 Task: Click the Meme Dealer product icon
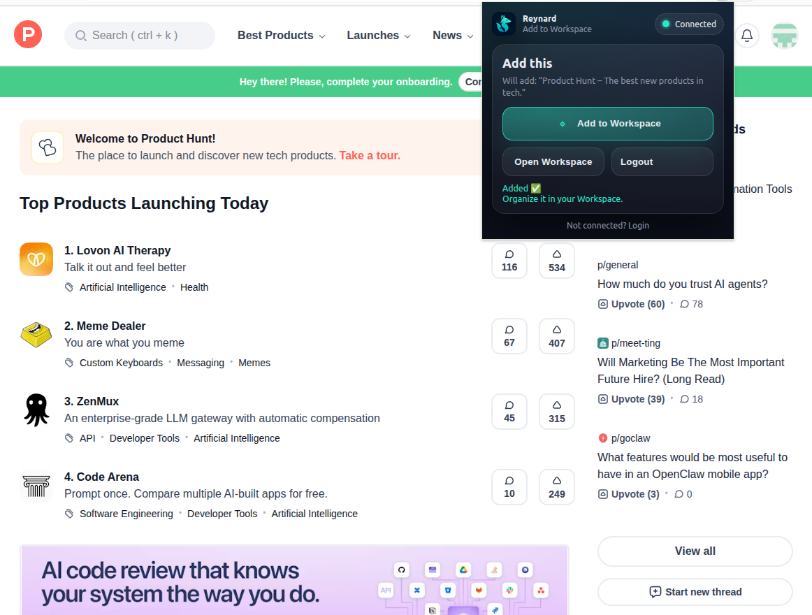(x=36, y=335)
